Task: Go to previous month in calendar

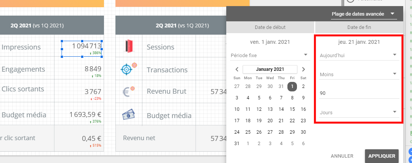Action: coord(237,69)
